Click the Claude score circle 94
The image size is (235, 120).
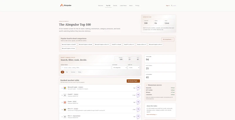[138, 102]
